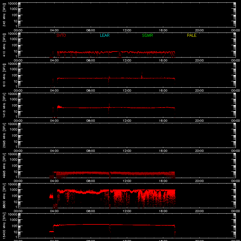Click 16:00 time label below 4995 MHz panel
This screenshot has width=241, height=241.
tap(163, 181)
